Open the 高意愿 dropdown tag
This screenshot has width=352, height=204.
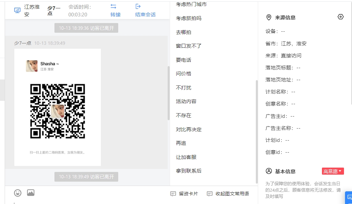coord(333,171)
